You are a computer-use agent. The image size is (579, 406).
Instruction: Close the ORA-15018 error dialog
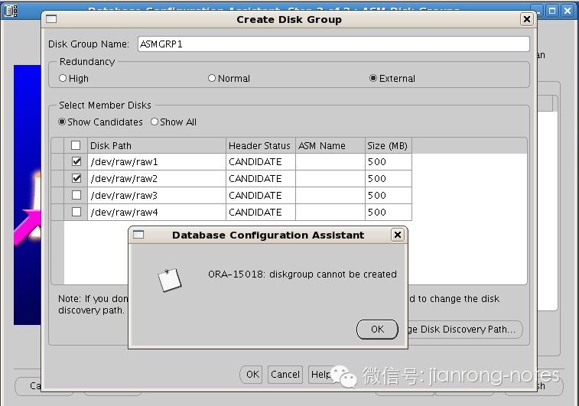tap(397, 235)
